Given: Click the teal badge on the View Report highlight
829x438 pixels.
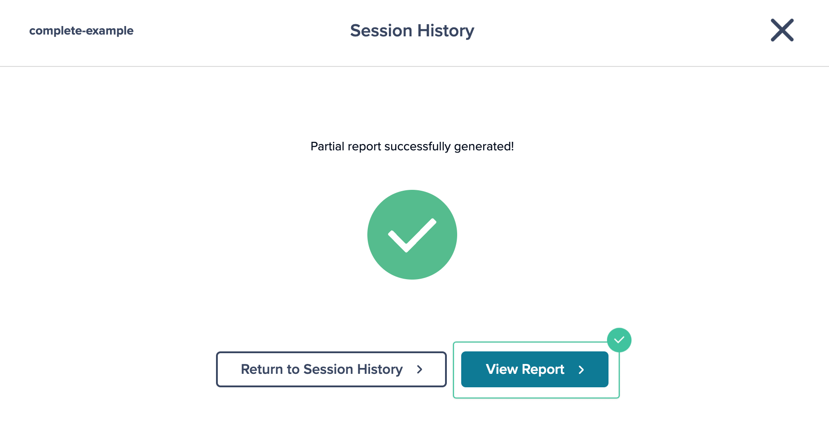Looking at the screenshot, I should click(619, 340).
